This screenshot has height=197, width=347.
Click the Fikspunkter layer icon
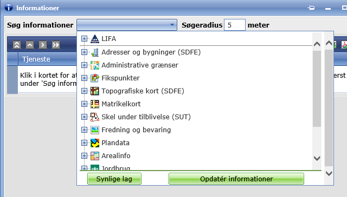[x=95, y=78]
